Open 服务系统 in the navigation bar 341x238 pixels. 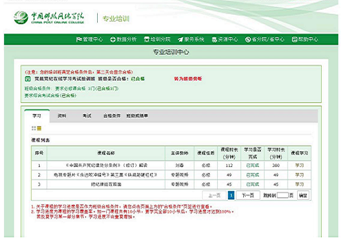click(191, 40)
